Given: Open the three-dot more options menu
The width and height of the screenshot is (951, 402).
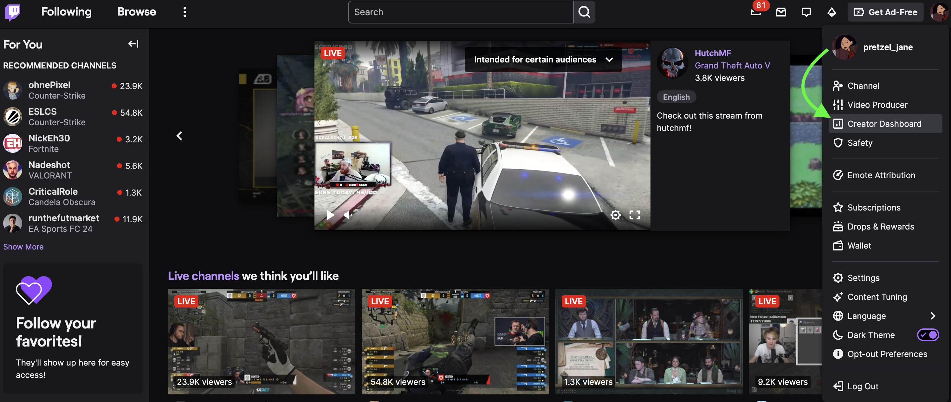Looking at the screenshot, I should click(x=184, y=12).
